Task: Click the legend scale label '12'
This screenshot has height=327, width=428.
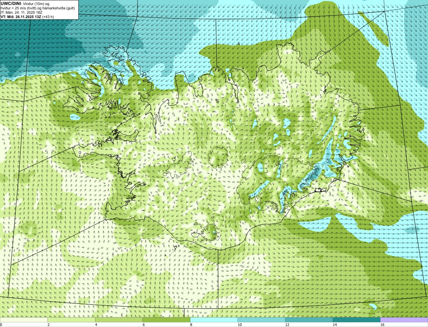Action: coord(287,325)
